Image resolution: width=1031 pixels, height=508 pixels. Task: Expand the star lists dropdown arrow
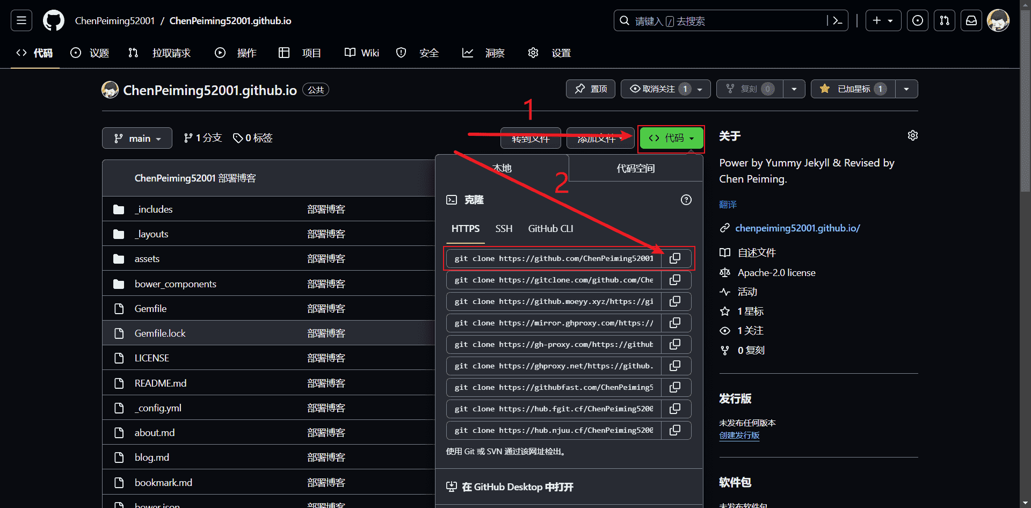coord(906,89)
